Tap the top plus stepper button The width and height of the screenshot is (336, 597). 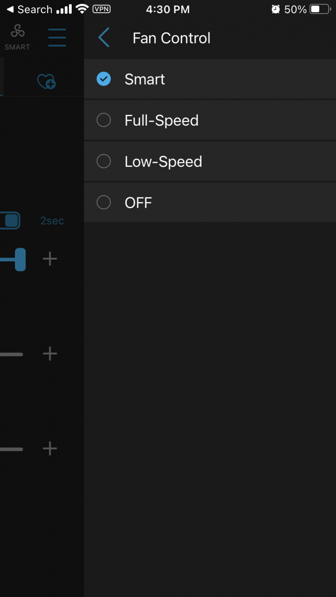tap(50, 259)
